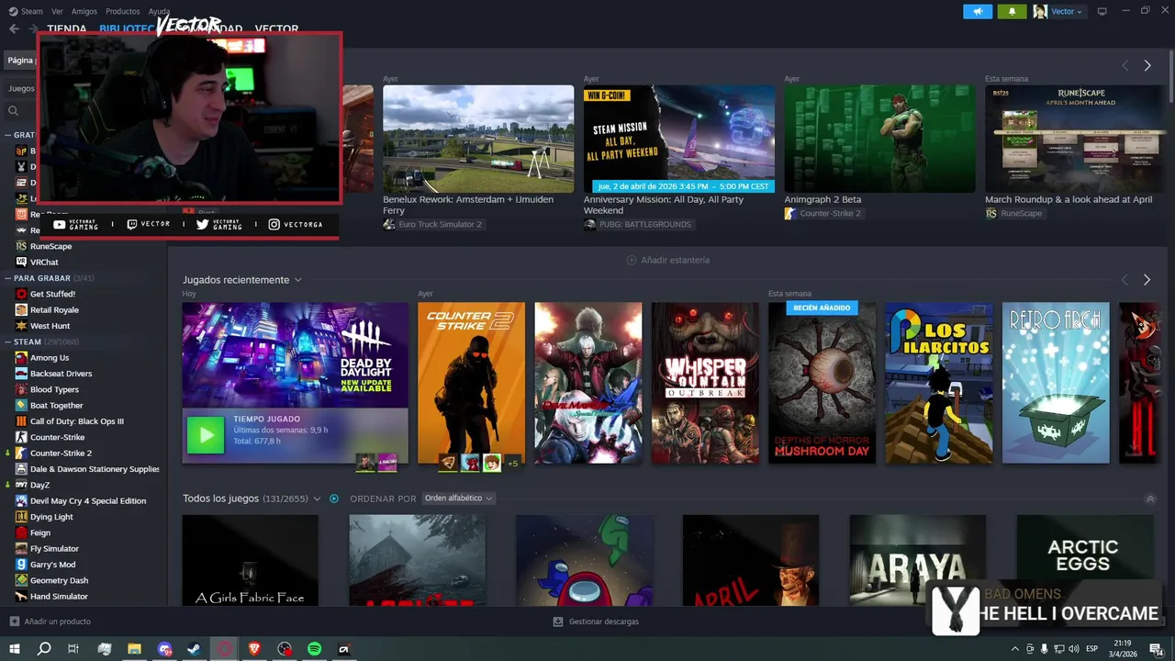Image resolution: width=1175 pixels, height=661 pixels.
Task: Click Añadir un producto
Action: pyautogui.click(x=50, y=622)
